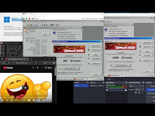This screenshot has width=155, height=116.
Task: Play video using center overlay play button
Action: click(26, 88)
